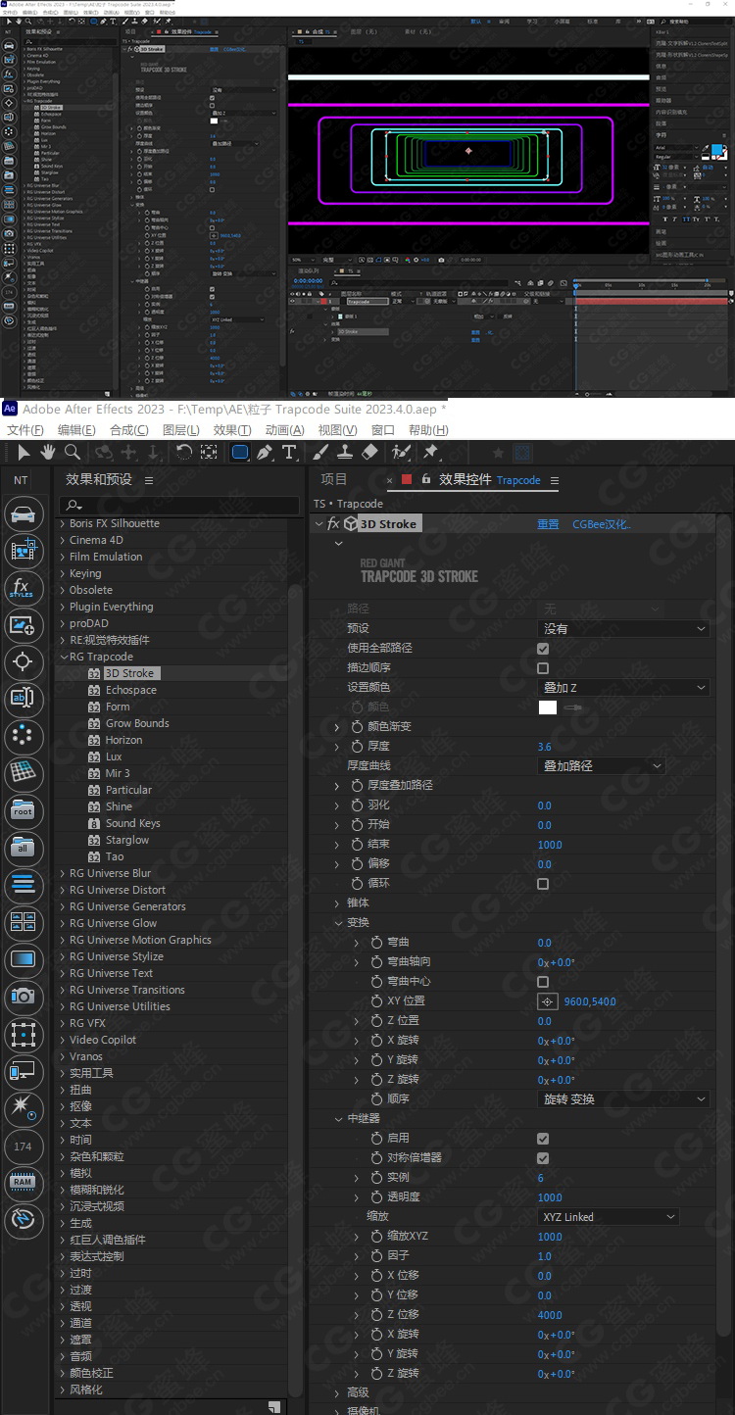This screenshot has height=1415, width=735.
Task: Select the Clone Stamp tool
Action: click(345, 452)
